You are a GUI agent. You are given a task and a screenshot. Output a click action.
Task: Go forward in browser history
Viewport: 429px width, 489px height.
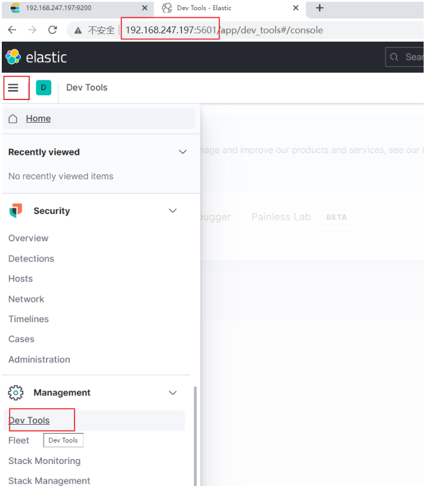pos(32,30)
